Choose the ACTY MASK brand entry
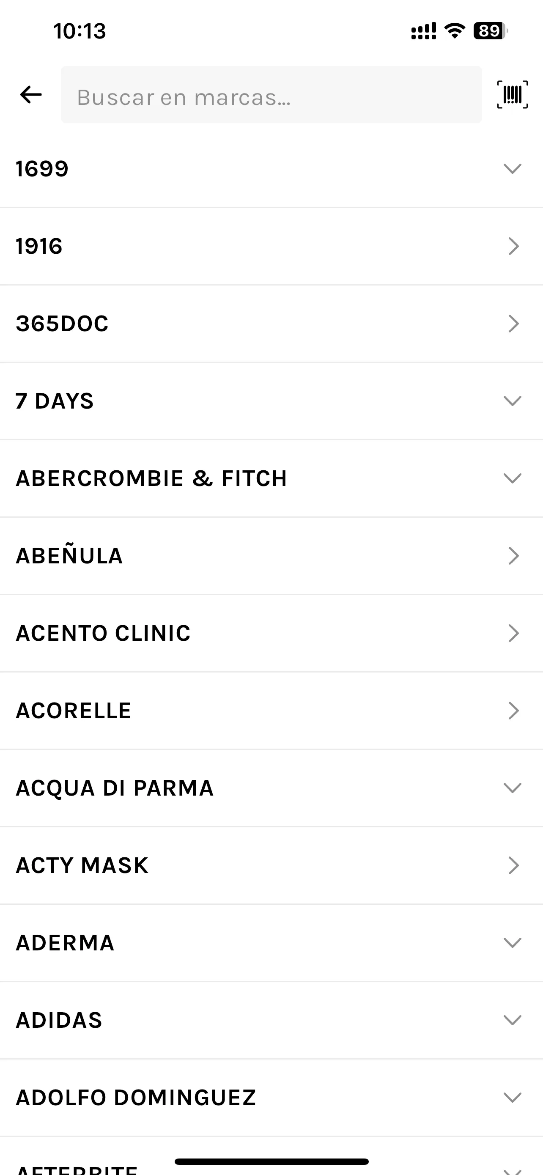This screenshot has height=1175, width=543. click(82, 865)
